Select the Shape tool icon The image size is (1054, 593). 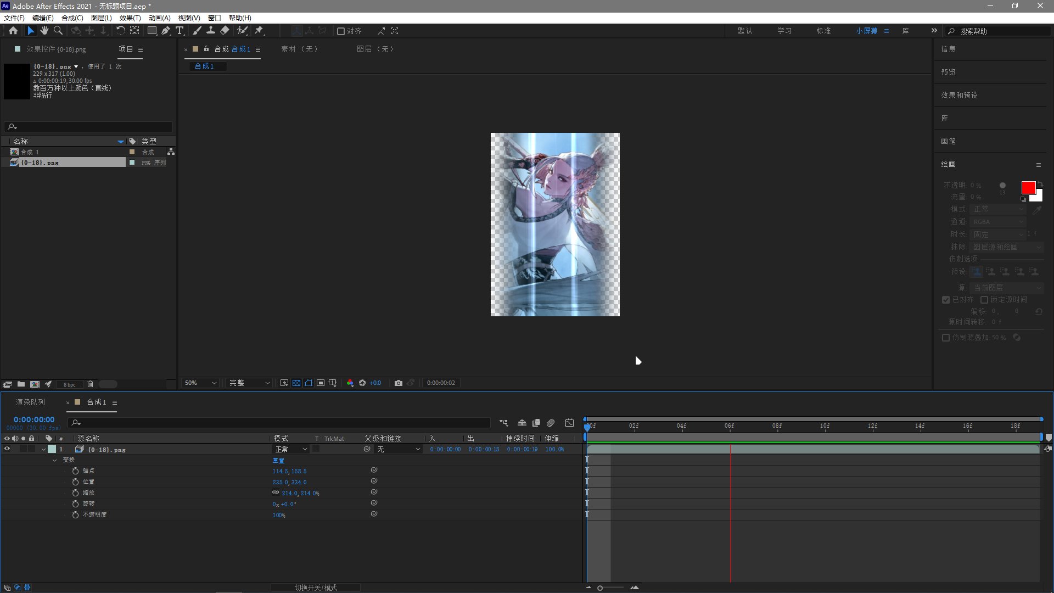coord(152,30)
